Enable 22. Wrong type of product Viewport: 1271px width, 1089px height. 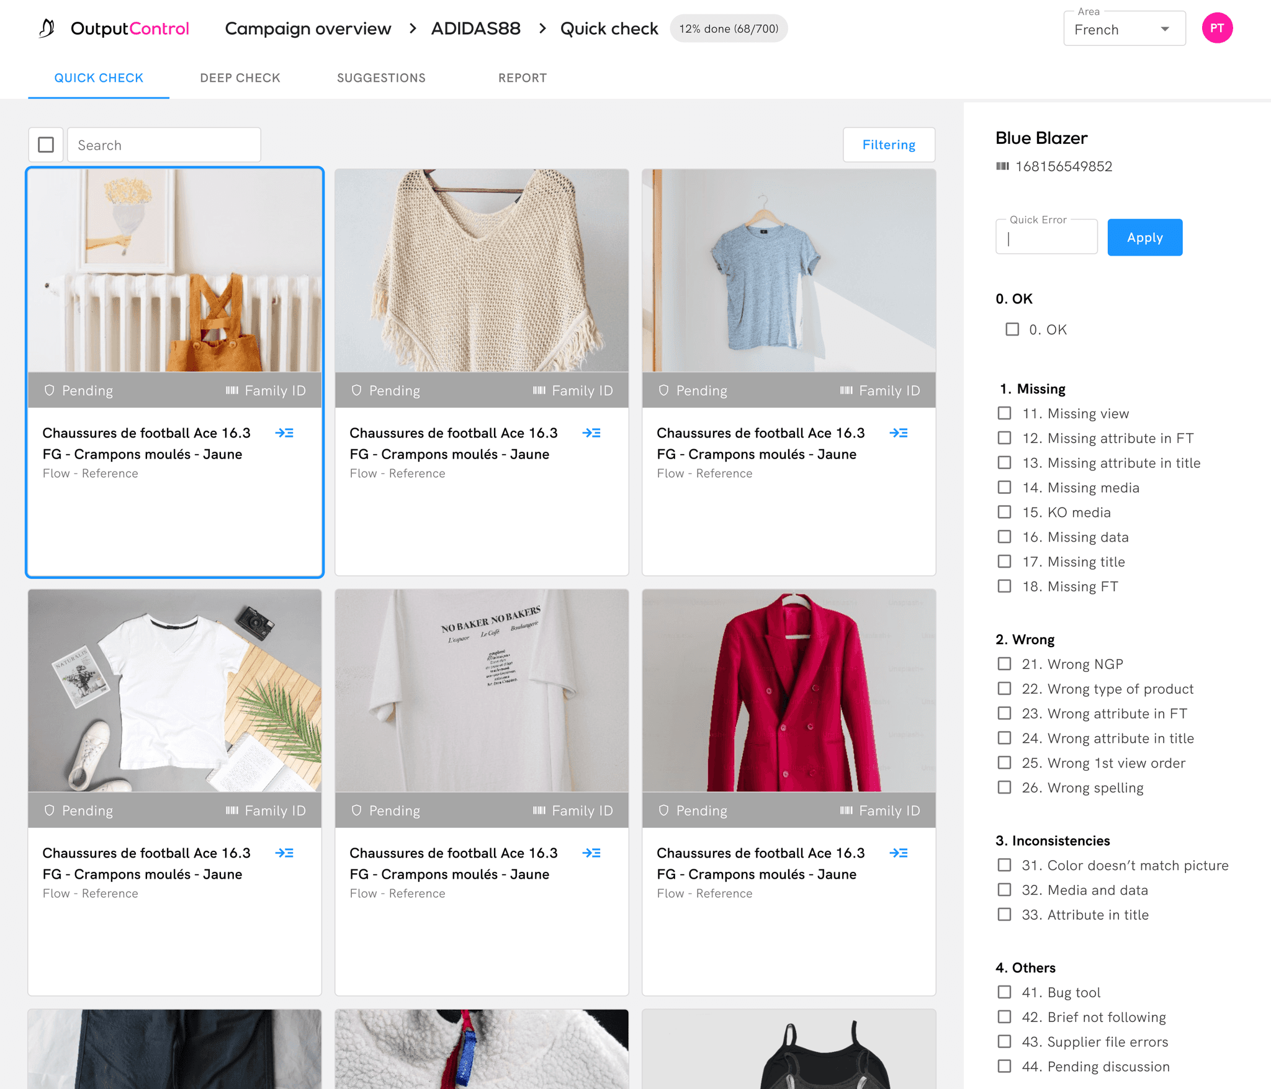tap(1004, 689)
